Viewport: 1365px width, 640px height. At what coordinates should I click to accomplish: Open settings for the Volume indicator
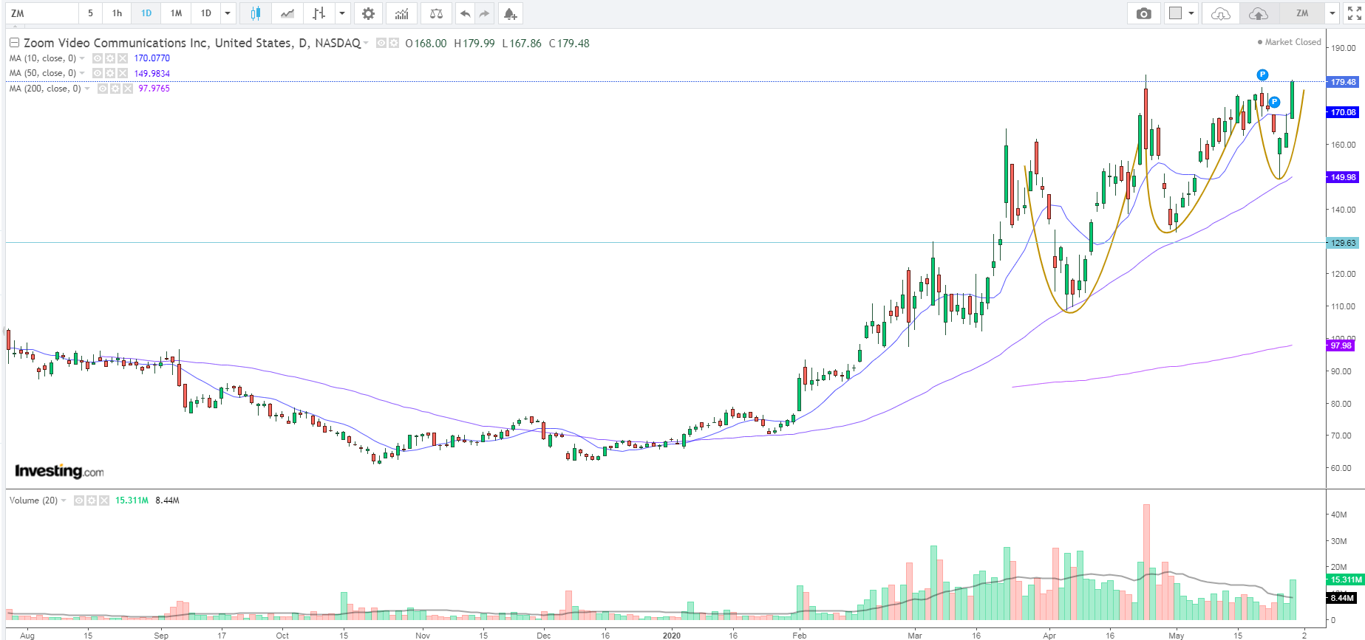pos(92,500)
